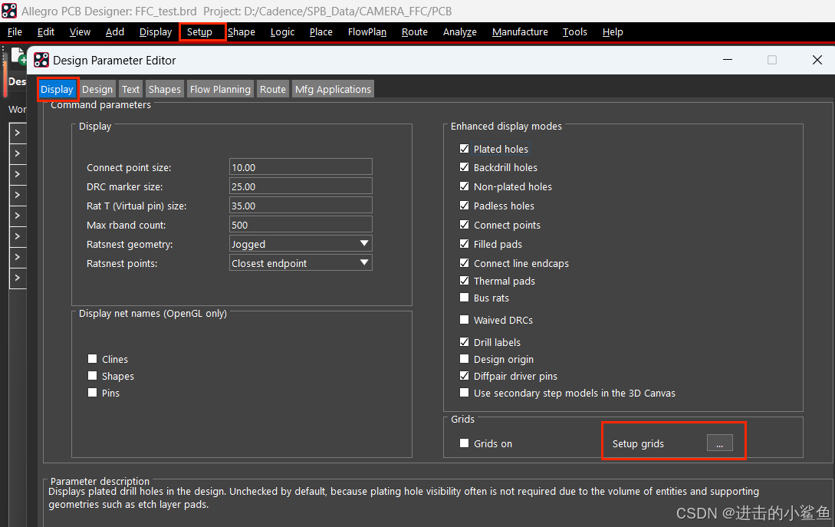Click the DRC marker size field
The image size is (835, 527).
(301, 186)
